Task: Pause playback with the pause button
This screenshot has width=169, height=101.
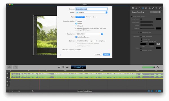Action: point(63,67)
